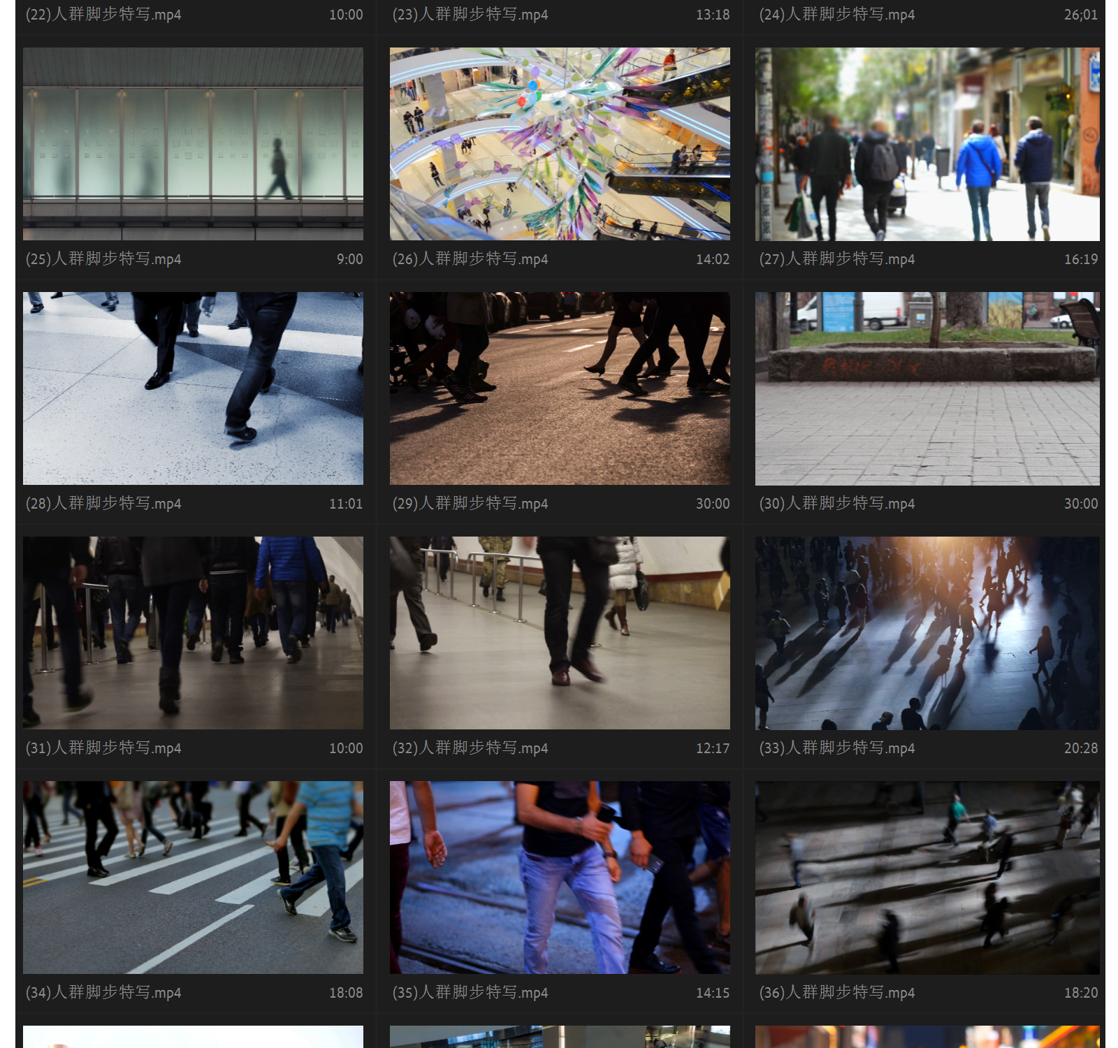Click the 20:28 duration of clip (33)
Image resolution: width=1118 pixels, height=1048 pixels.
1081,748
